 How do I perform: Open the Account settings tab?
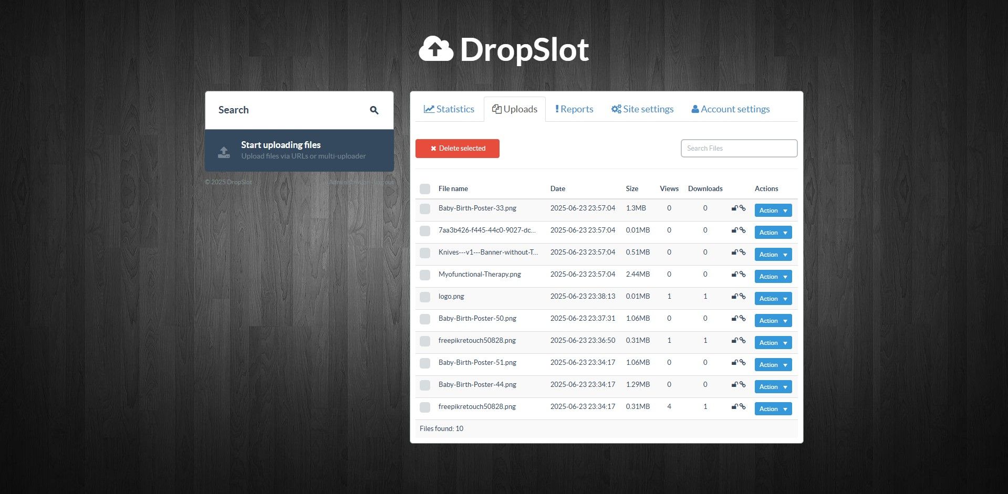pos(731,109)
